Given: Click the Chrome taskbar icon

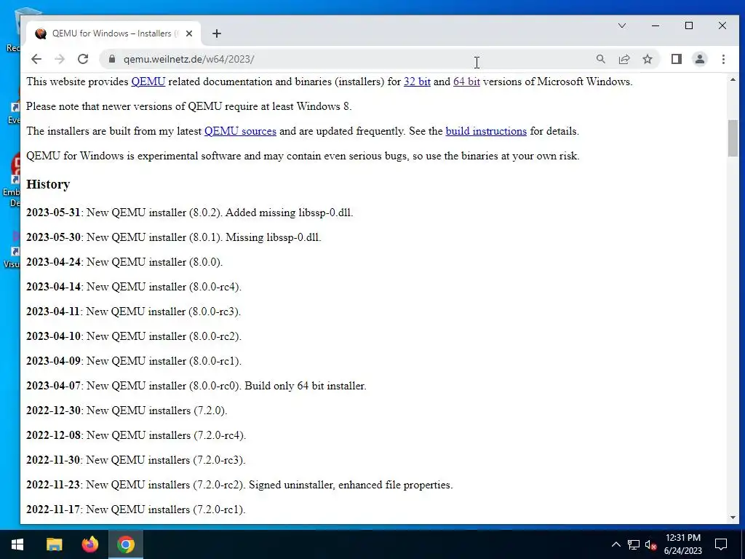Looking at the screenshot, I should [x=126, y=544].
